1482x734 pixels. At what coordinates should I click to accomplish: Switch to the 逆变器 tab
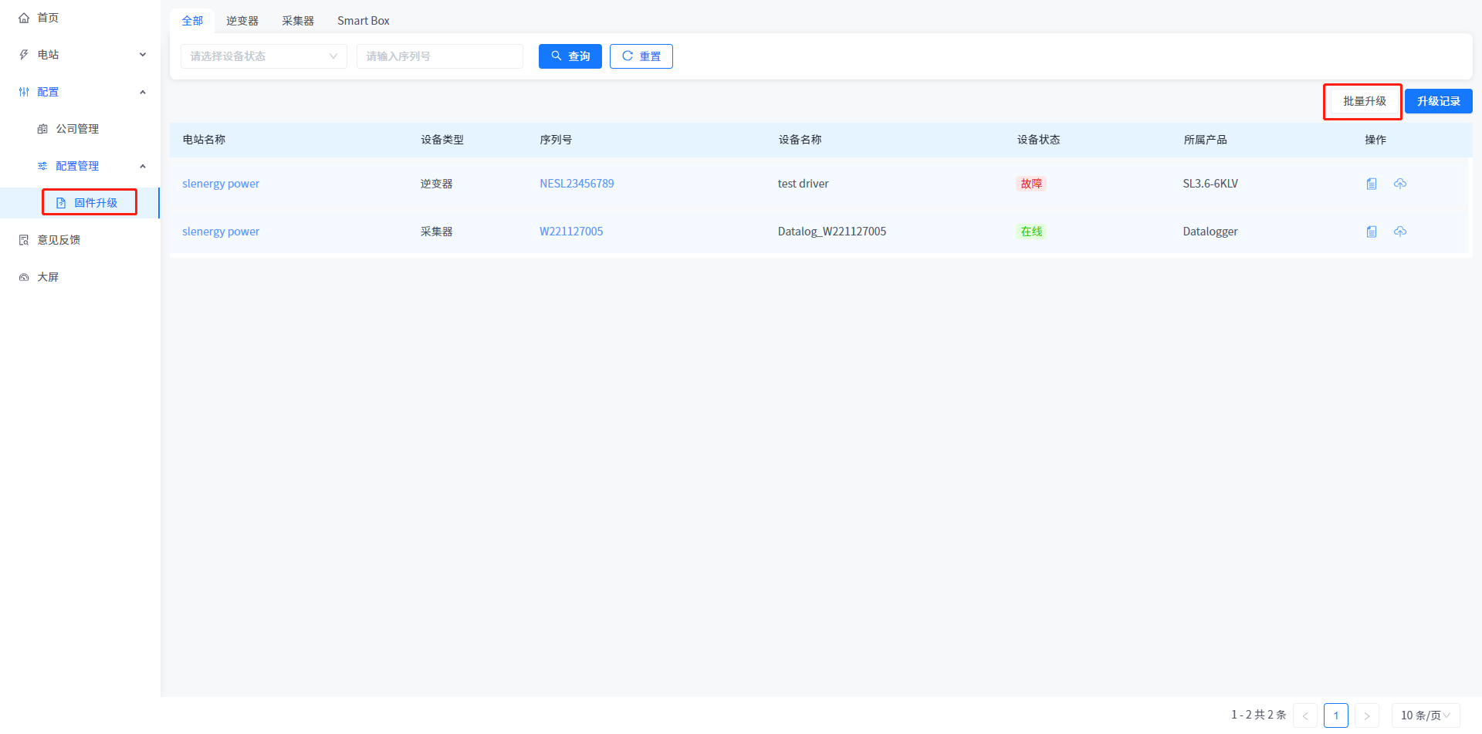(x=242, y=21)
